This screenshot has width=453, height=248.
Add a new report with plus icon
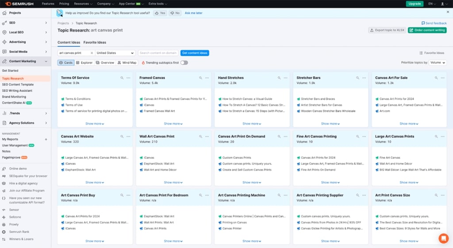click(x=46, y=139)
